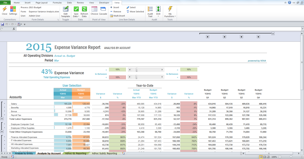304x159 pixels.
Task: Select the Salary account row label
Action: tap(14, 104)
